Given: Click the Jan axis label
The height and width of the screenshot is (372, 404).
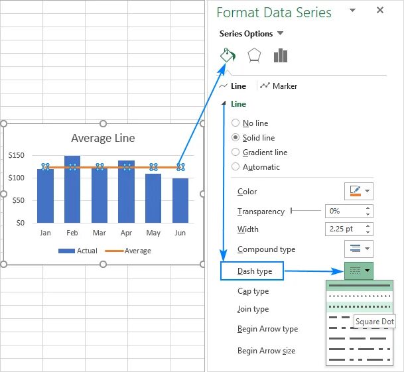Looking at the screenshot, I should tap(45, 233).
